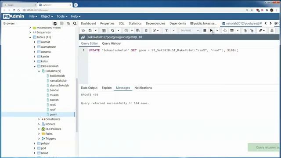Execute the query with play button
This screenshot has width=281, height=158.
[x=211, y=30]
